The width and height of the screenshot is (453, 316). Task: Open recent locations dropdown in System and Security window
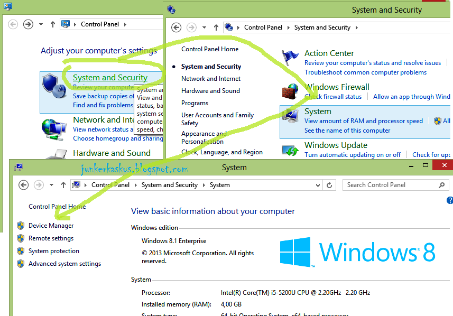204,27
